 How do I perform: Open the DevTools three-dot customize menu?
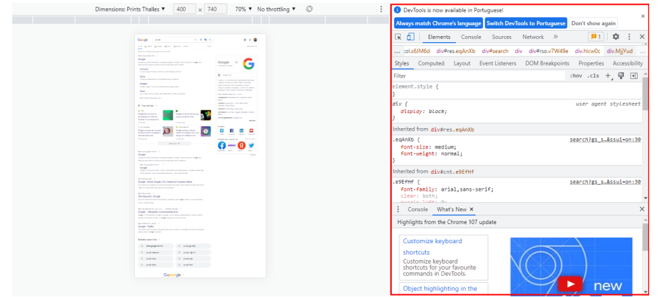[x=629, y=37]
